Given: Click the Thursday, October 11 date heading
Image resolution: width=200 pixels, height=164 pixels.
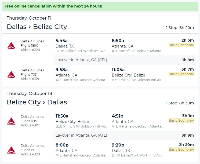Looking at the screenshot, I should tap(29, 18).
